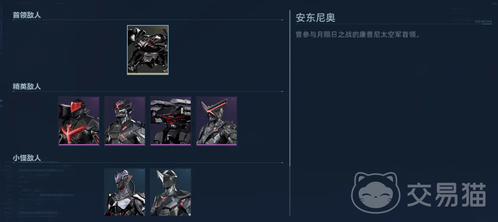Image resolution: width=498 pixels, height=222 pixels.
Task: Click the 交易猫 cat face logo
Action: [376, 192]
